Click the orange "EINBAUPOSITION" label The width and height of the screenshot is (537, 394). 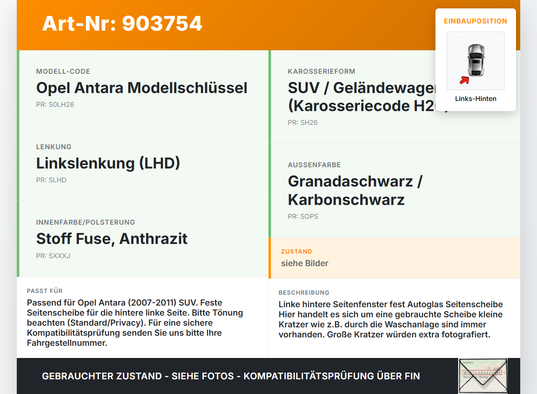[476, 21]
